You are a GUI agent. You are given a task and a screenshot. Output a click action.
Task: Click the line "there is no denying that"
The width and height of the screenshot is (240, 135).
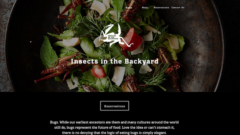(114, 133)
